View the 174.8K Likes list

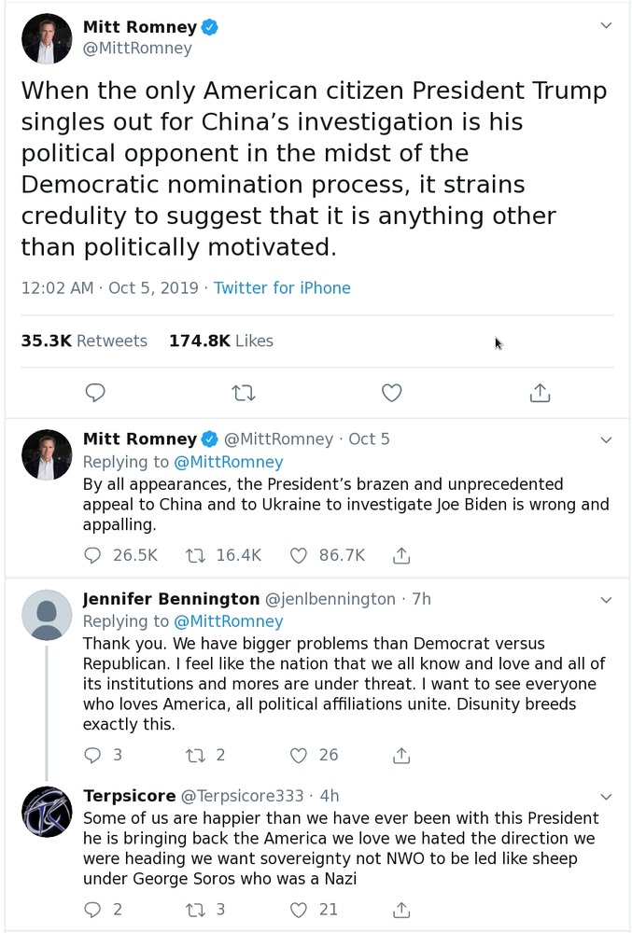pos(220,341)
